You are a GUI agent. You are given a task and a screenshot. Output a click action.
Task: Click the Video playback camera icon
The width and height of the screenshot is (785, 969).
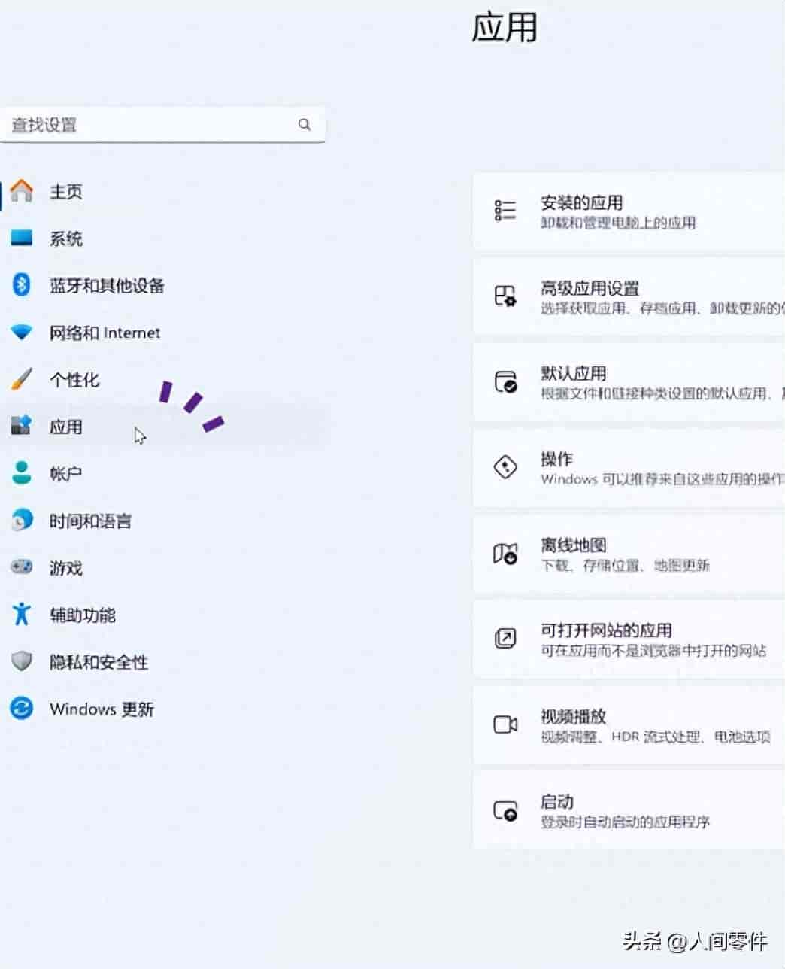(505, 724)
